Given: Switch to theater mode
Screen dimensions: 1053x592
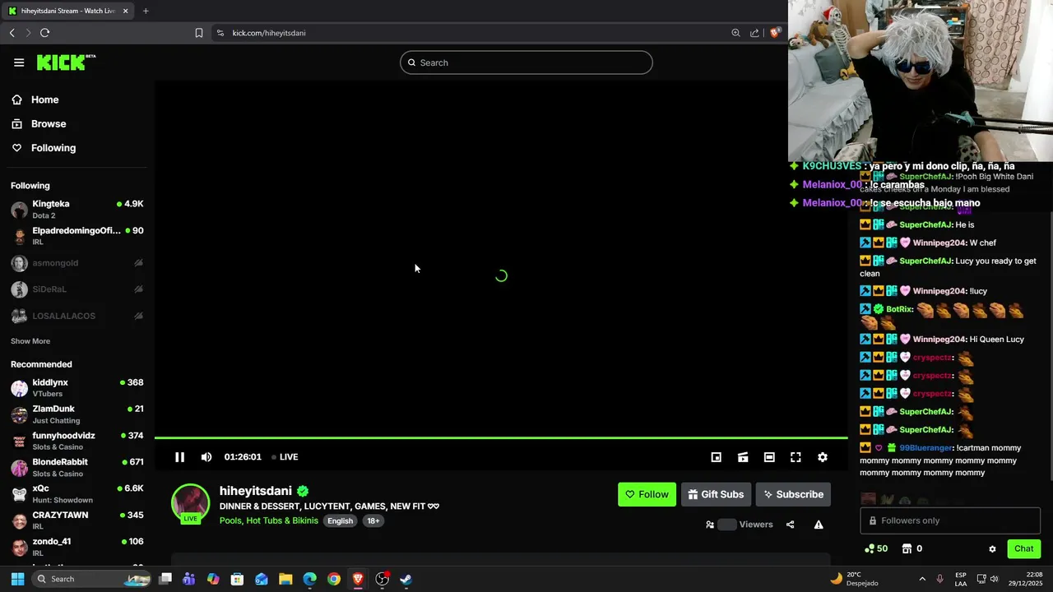Looking at the screenshot, I should tap(769, 457).
